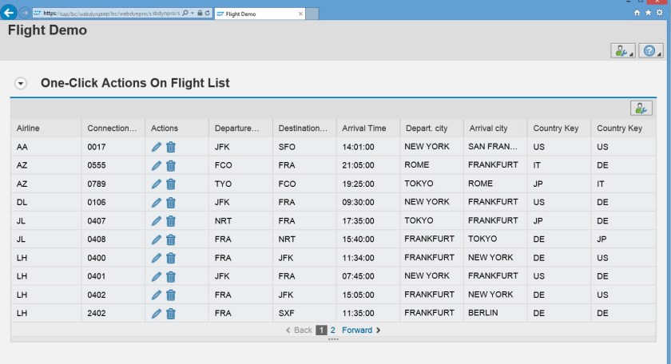The height and width of the screenshot is (364, 671).
Task: Click the Forward pagination link
Action: [x=357, y=330]
